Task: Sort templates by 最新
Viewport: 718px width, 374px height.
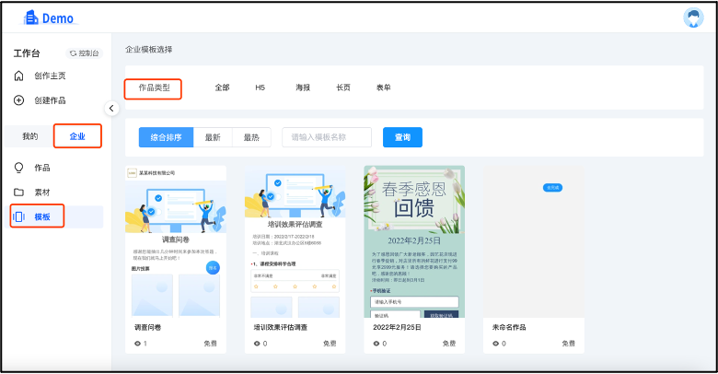Action: (213, 137)
